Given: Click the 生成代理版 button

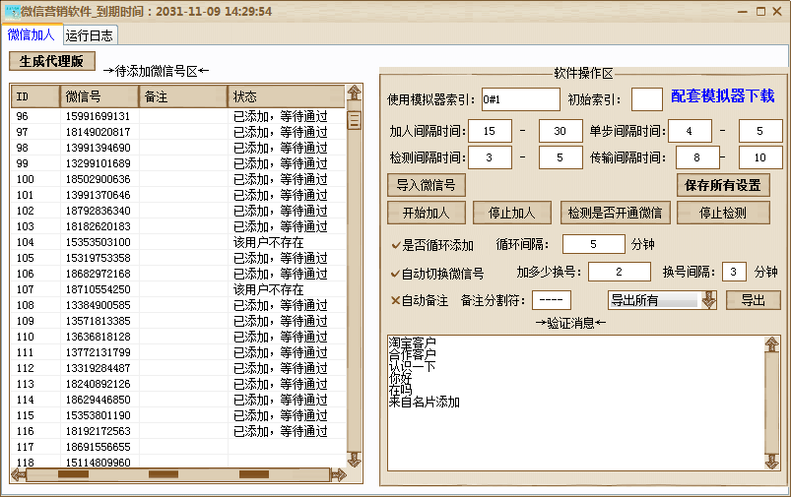Looking at the screenshot, I should coord(51,61).
